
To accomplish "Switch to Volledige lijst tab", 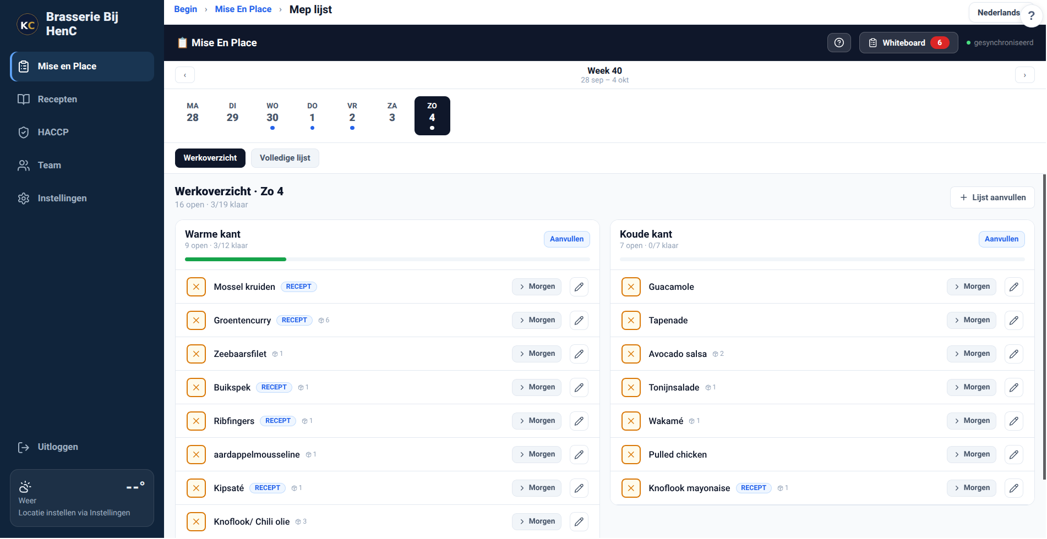I will pyautogui.click(x=285, y=158).
